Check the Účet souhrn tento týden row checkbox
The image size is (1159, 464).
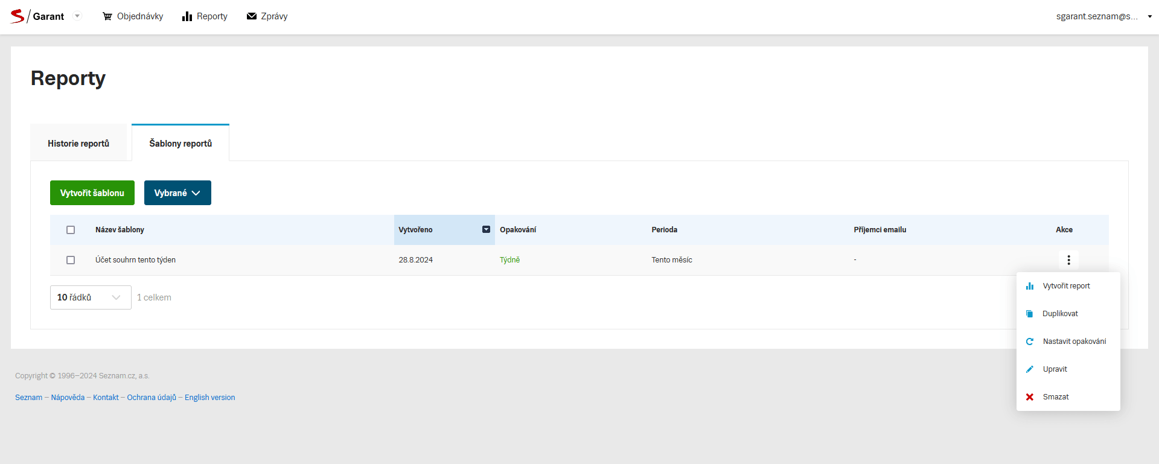click(x=71, y=260)
